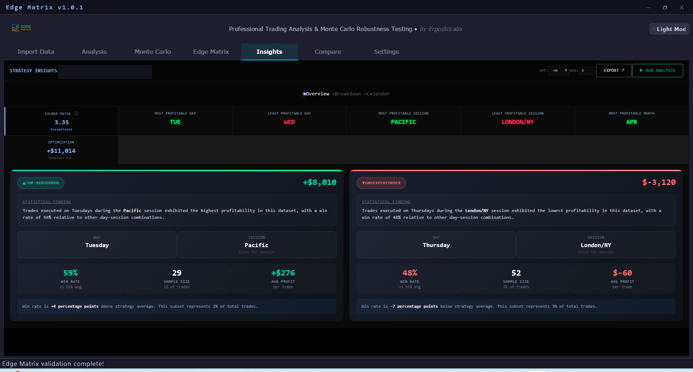This screenshot has height=372, width=693.
Task: Click the RUN ANALYSIS button
Action: (x=657, y=70)
